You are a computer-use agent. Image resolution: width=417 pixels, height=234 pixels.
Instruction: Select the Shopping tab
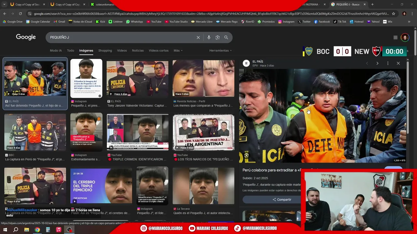pos(105,50)
